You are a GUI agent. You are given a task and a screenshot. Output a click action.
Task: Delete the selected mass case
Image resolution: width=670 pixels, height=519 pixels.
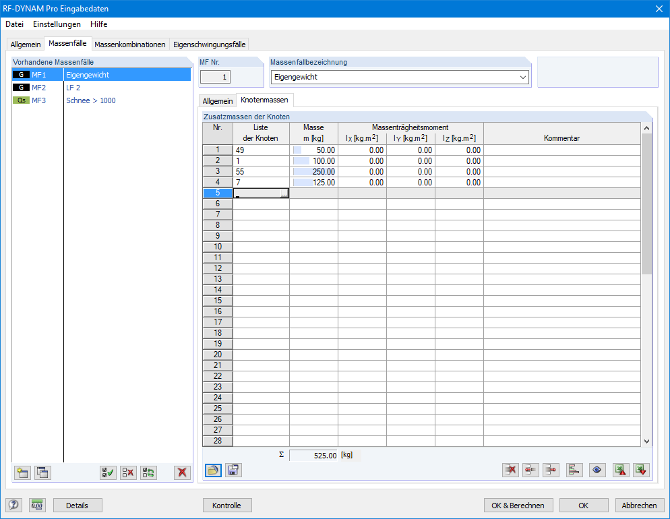(x=183, y=472)
